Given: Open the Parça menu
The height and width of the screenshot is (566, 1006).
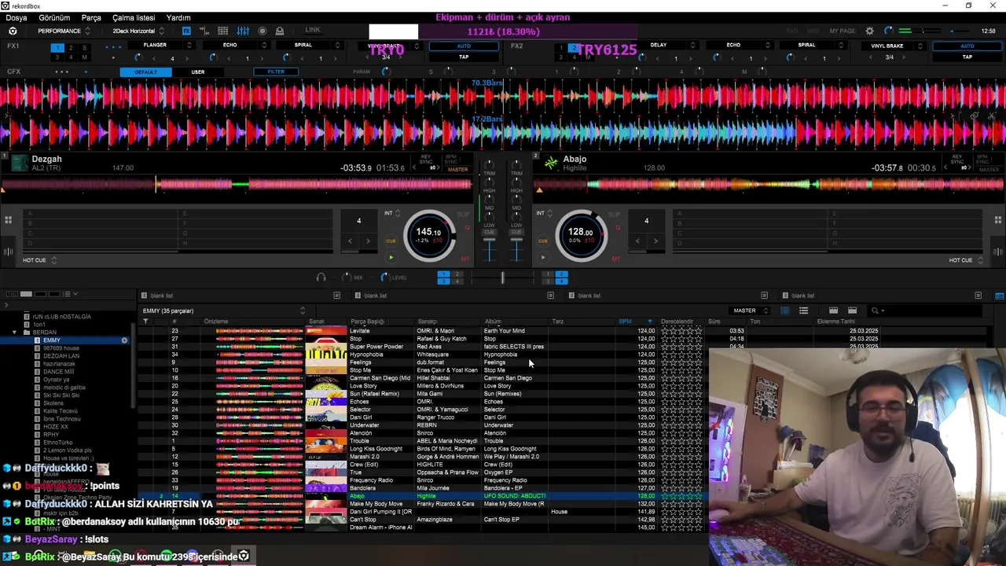Looking at the screenshot, I should click(91, 17).
